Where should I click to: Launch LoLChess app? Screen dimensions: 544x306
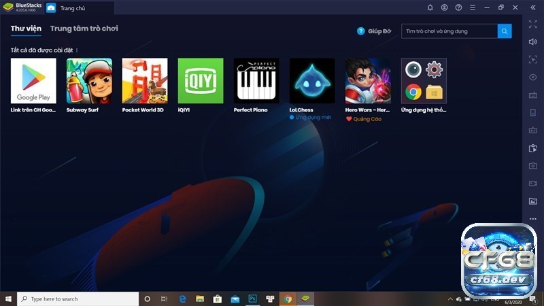click(312, 81)
